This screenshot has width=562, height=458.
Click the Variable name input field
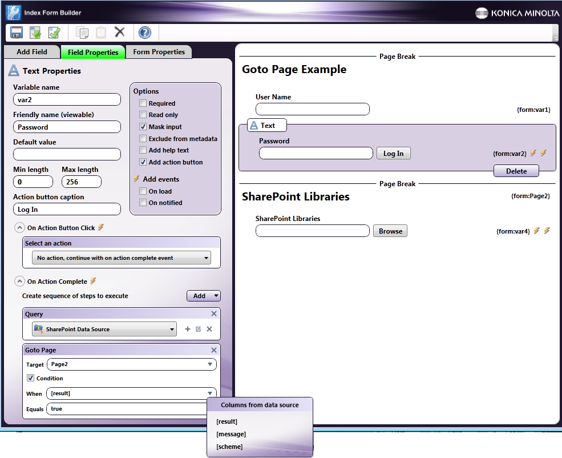(67, 99)
